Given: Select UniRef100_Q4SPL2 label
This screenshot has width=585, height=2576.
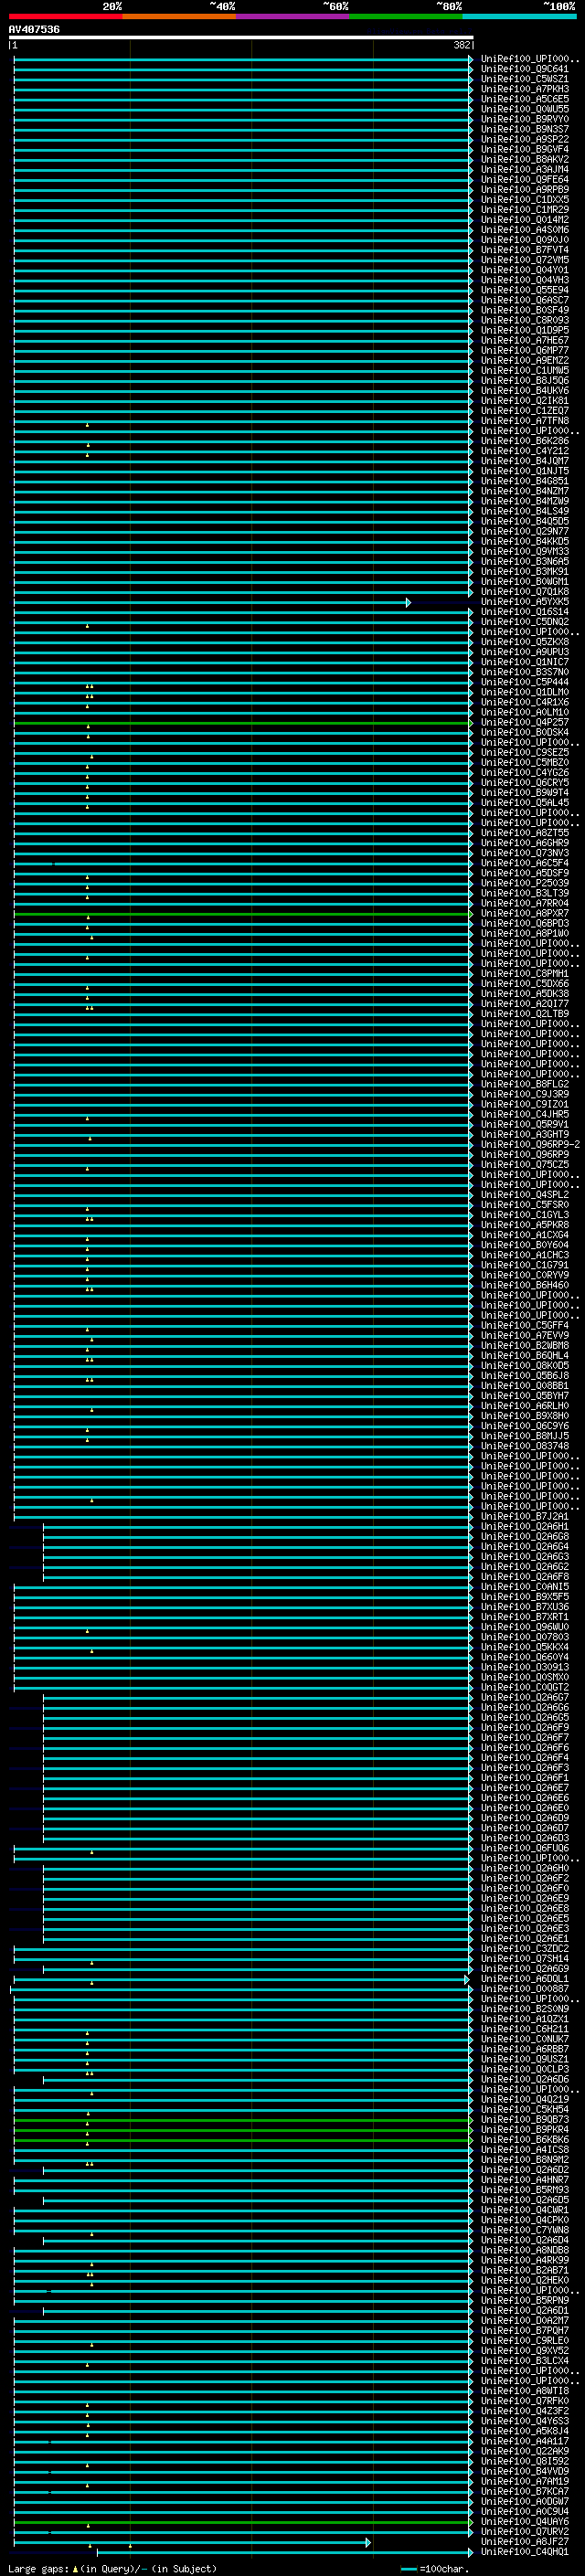Looking at the screenshot, I should [x=525, y=1195].
